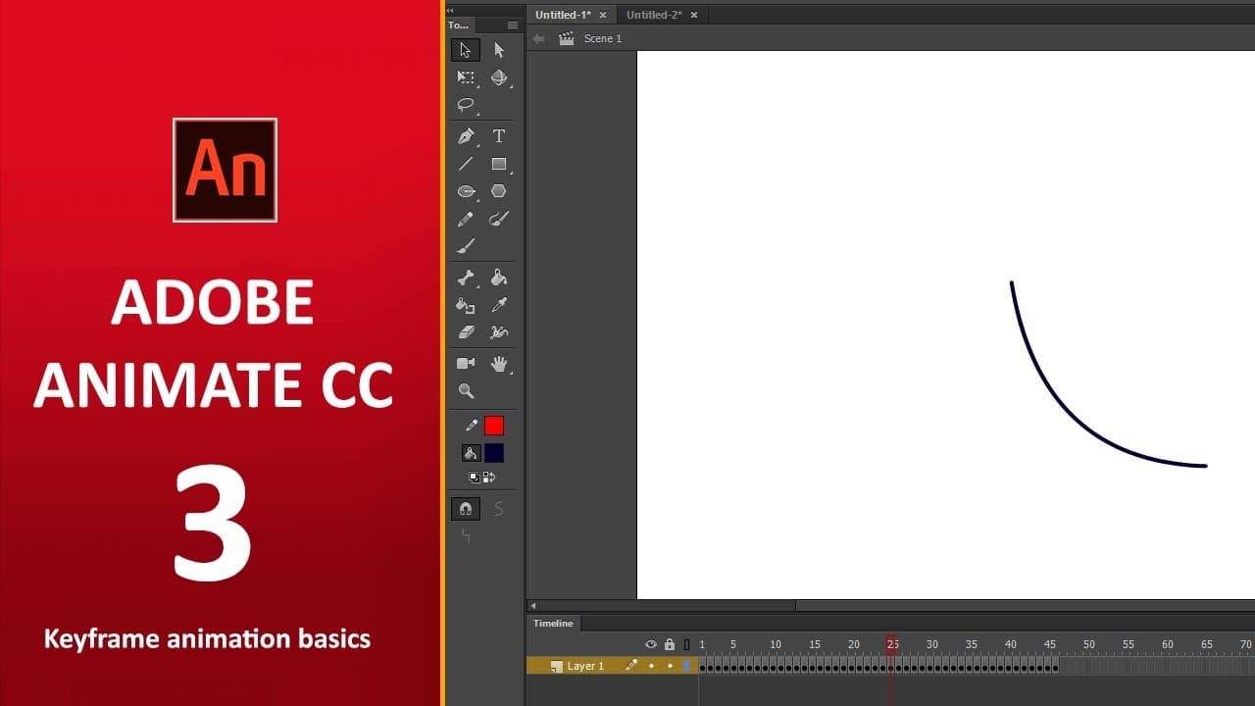Click the Layer 1 editing pencil indicator
The width and height of the screenshot is (1255, 706).
click(631, 666)
